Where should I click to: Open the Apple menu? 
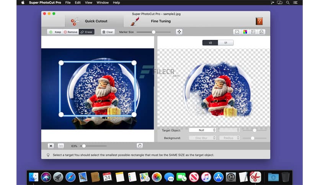(23, 3)
